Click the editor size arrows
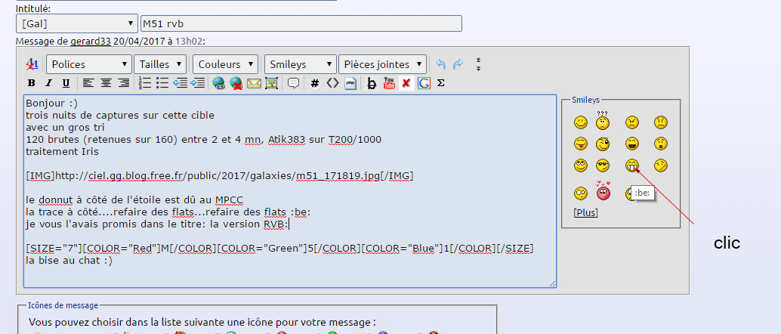This screenshot has width=781, height=334. pyautogui.click(x=478, y=64)
